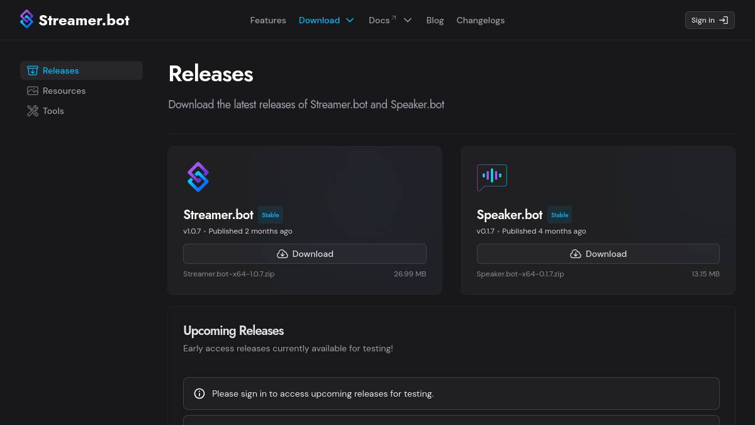Click the 'Early access releases' subtitle text
The width and height of the screenshot is (755, 425).
click(288, 348)
